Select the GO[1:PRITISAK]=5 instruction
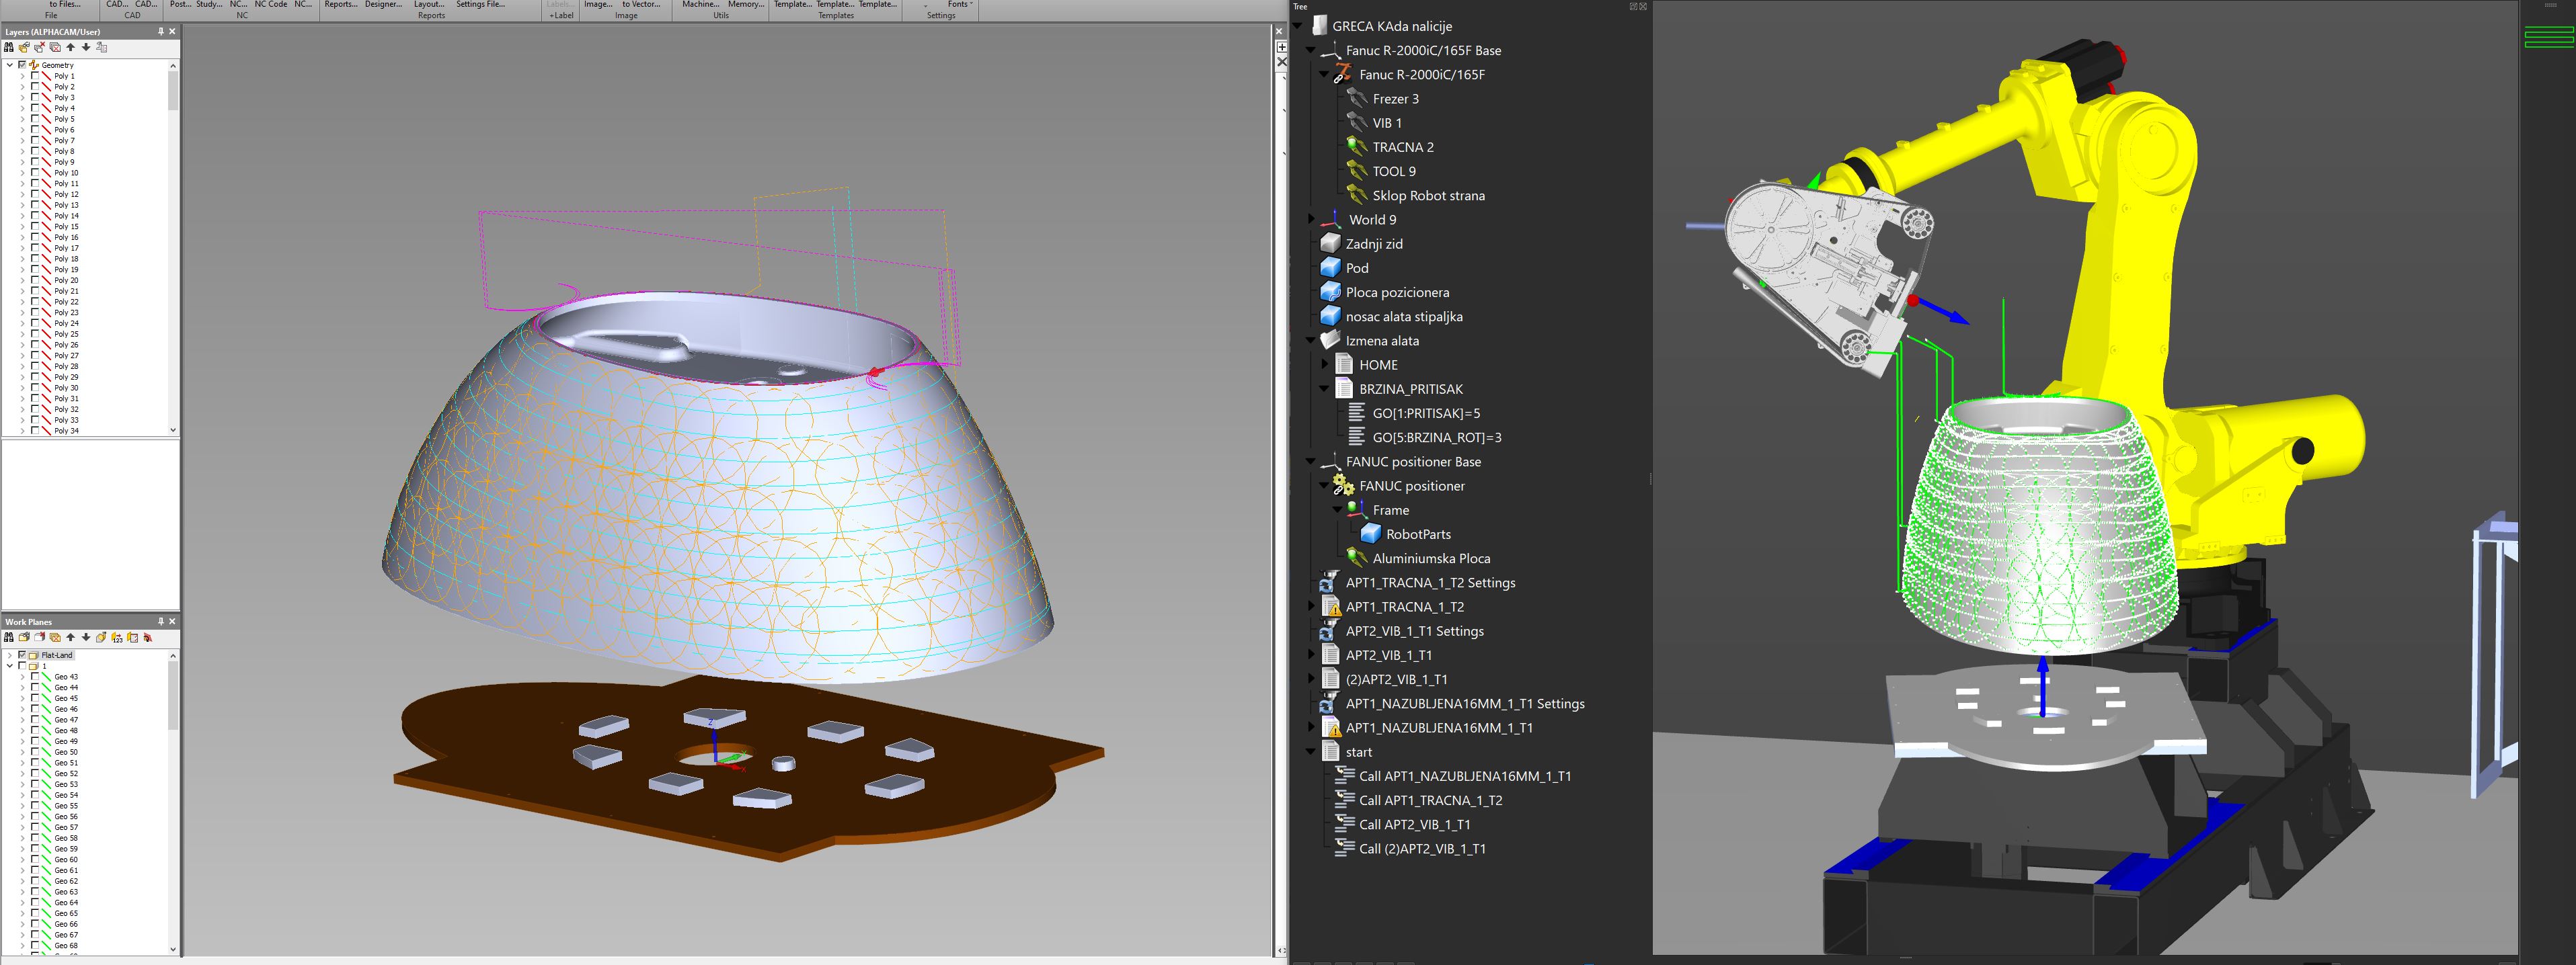The height and width of the screenshot is (965, 2576). (x=1425, y=413)
